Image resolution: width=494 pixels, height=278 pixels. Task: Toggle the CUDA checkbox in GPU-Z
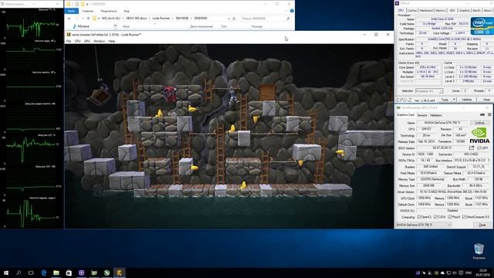pos(435,217)
